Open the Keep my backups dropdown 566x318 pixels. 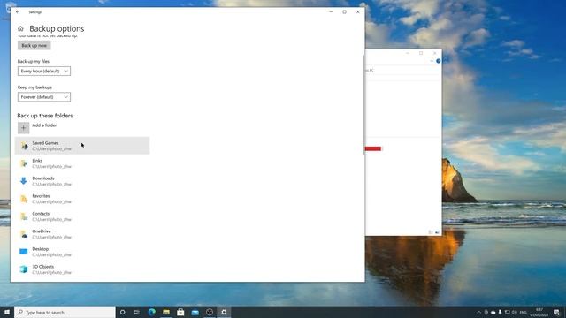click(44, 97)
